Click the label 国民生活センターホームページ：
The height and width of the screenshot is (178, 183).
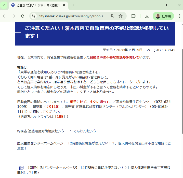42,143
